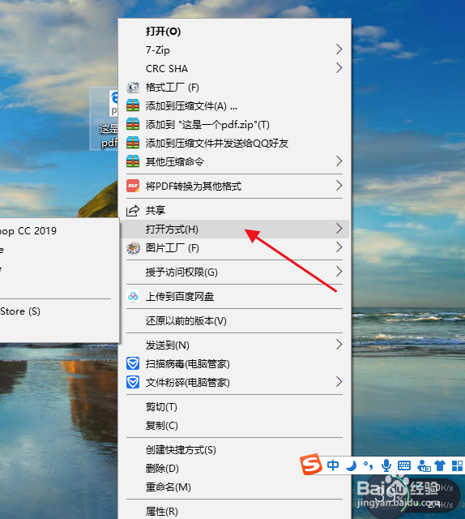Click the Sogou input method S logo
465x519 pixels.
(311, 464)
